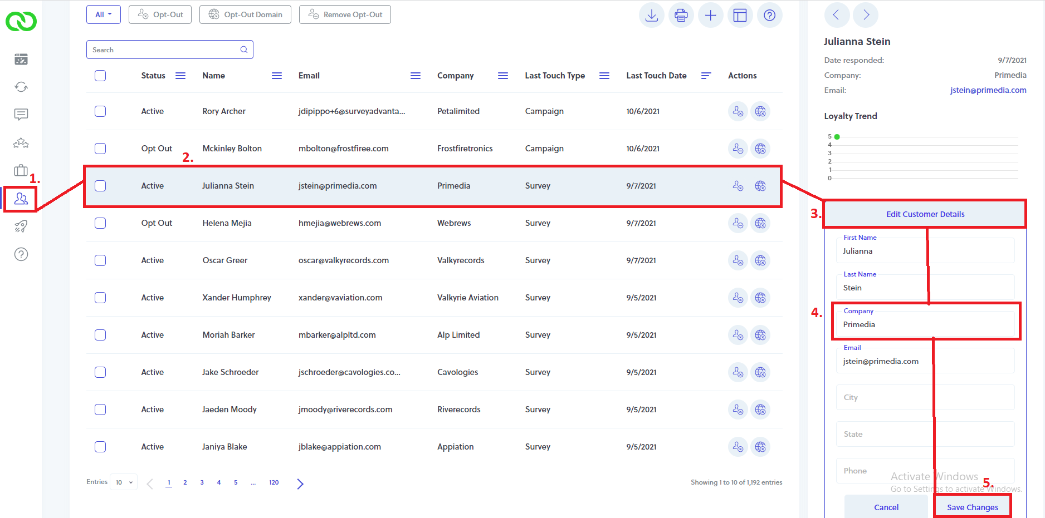Click the download icon in top toolbar
The image size is (1045, 518).
pyautogui.click(x=651, y=15)
